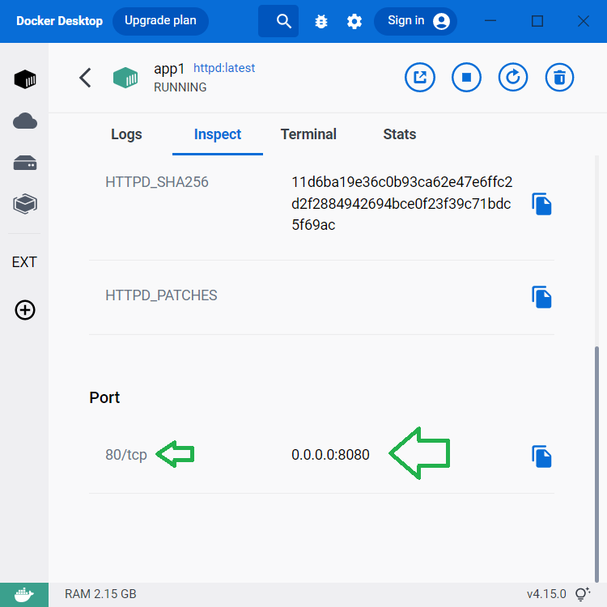Copy the 80/tcp port mapping
Viewport: 607px width, 607px height.
click(x=541, y=456)
